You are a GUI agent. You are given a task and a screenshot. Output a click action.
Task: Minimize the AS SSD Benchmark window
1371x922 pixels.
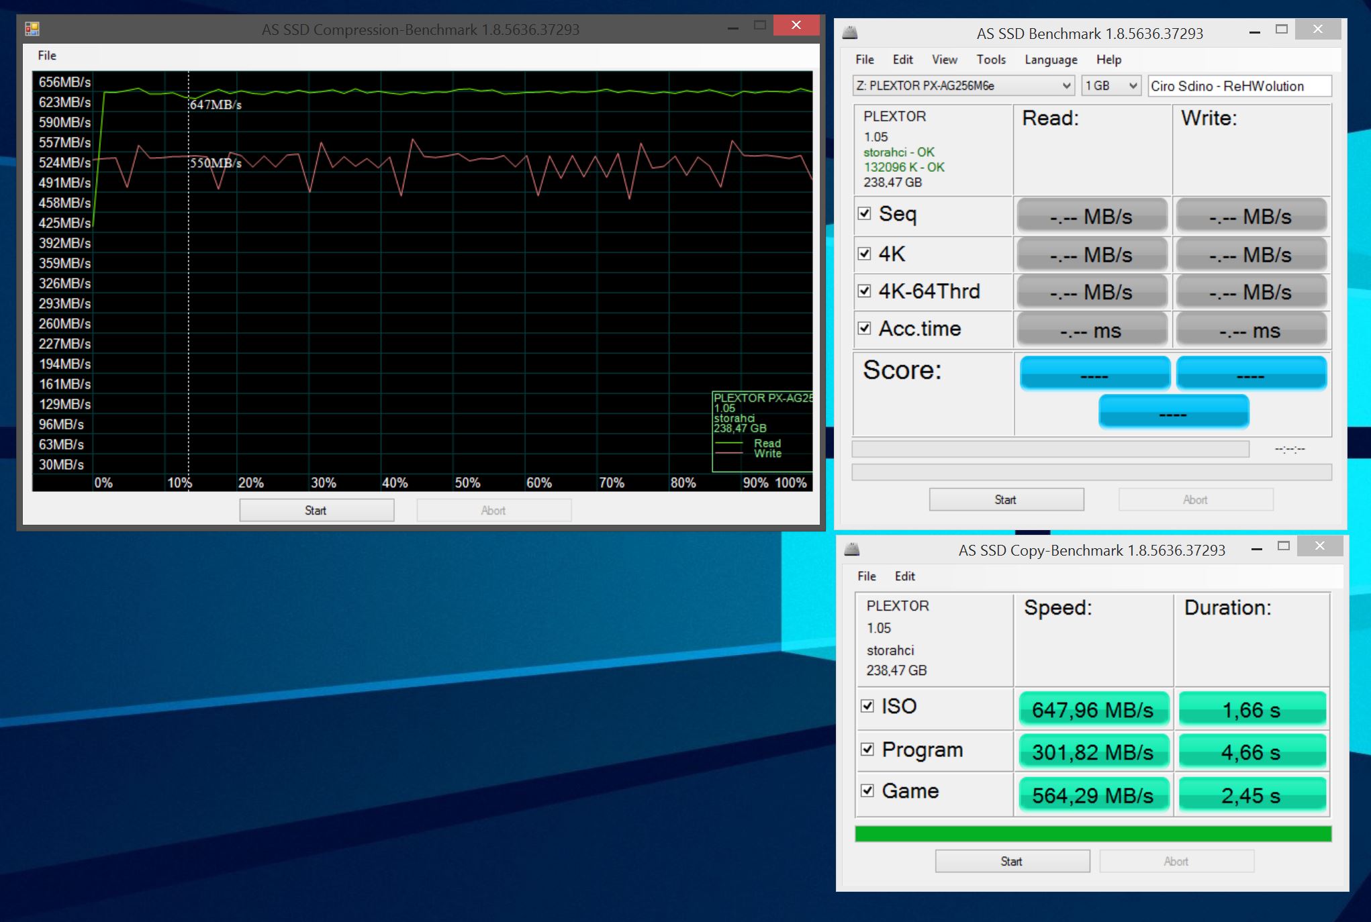[1254, 32]
